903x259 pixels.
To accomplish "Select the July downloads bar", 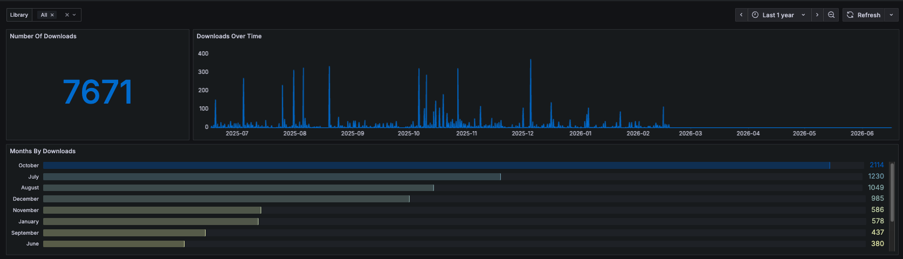I will 272,176.
